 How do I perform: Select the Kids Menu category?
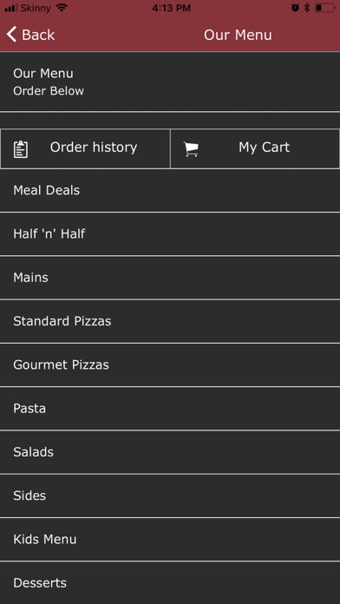[x=170, y=539]
